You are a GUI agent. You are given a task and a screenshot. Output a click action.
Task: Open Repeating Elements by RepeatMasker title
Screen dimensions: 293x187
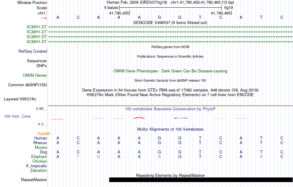170,175
